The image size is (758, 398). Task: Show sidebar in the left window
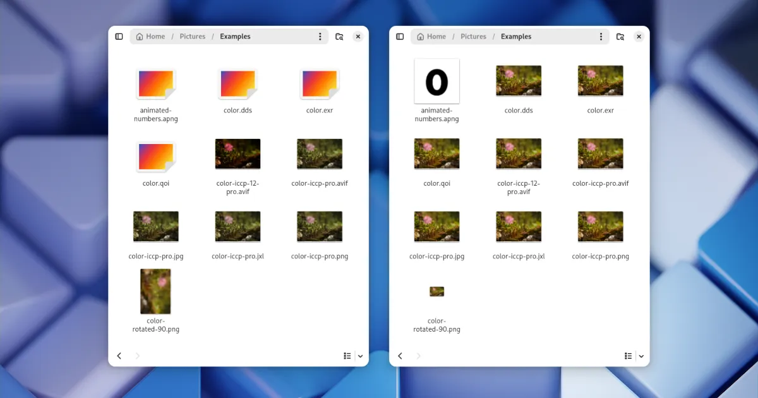[119, 37]
